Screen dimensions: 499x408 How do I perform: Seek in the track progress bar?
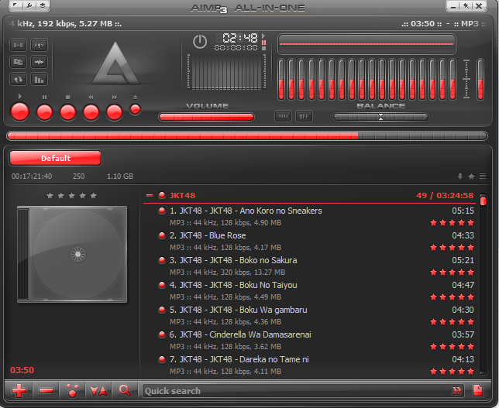coord(247,136)
